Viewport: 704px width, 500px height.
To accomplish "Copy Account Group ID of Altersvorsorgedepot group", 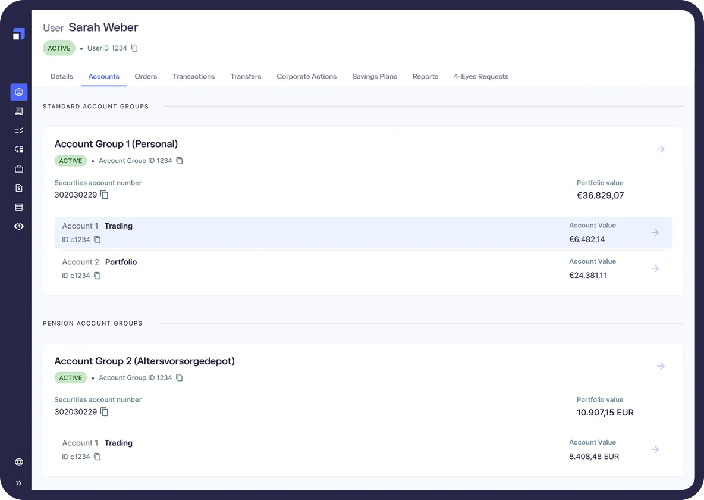I will click(180, 378).
